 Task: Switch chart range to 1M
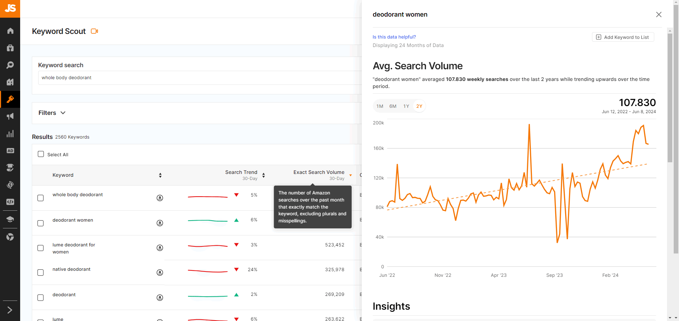(x=380, y=106)
